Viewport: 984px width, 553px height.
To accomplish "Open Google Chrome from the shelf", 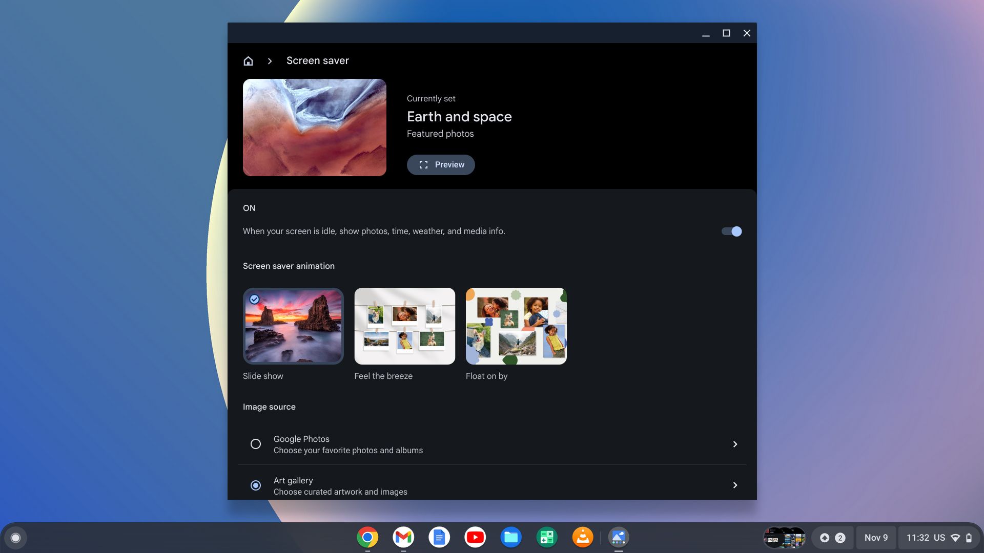I will pyautogui.click(x=366, y=537).
